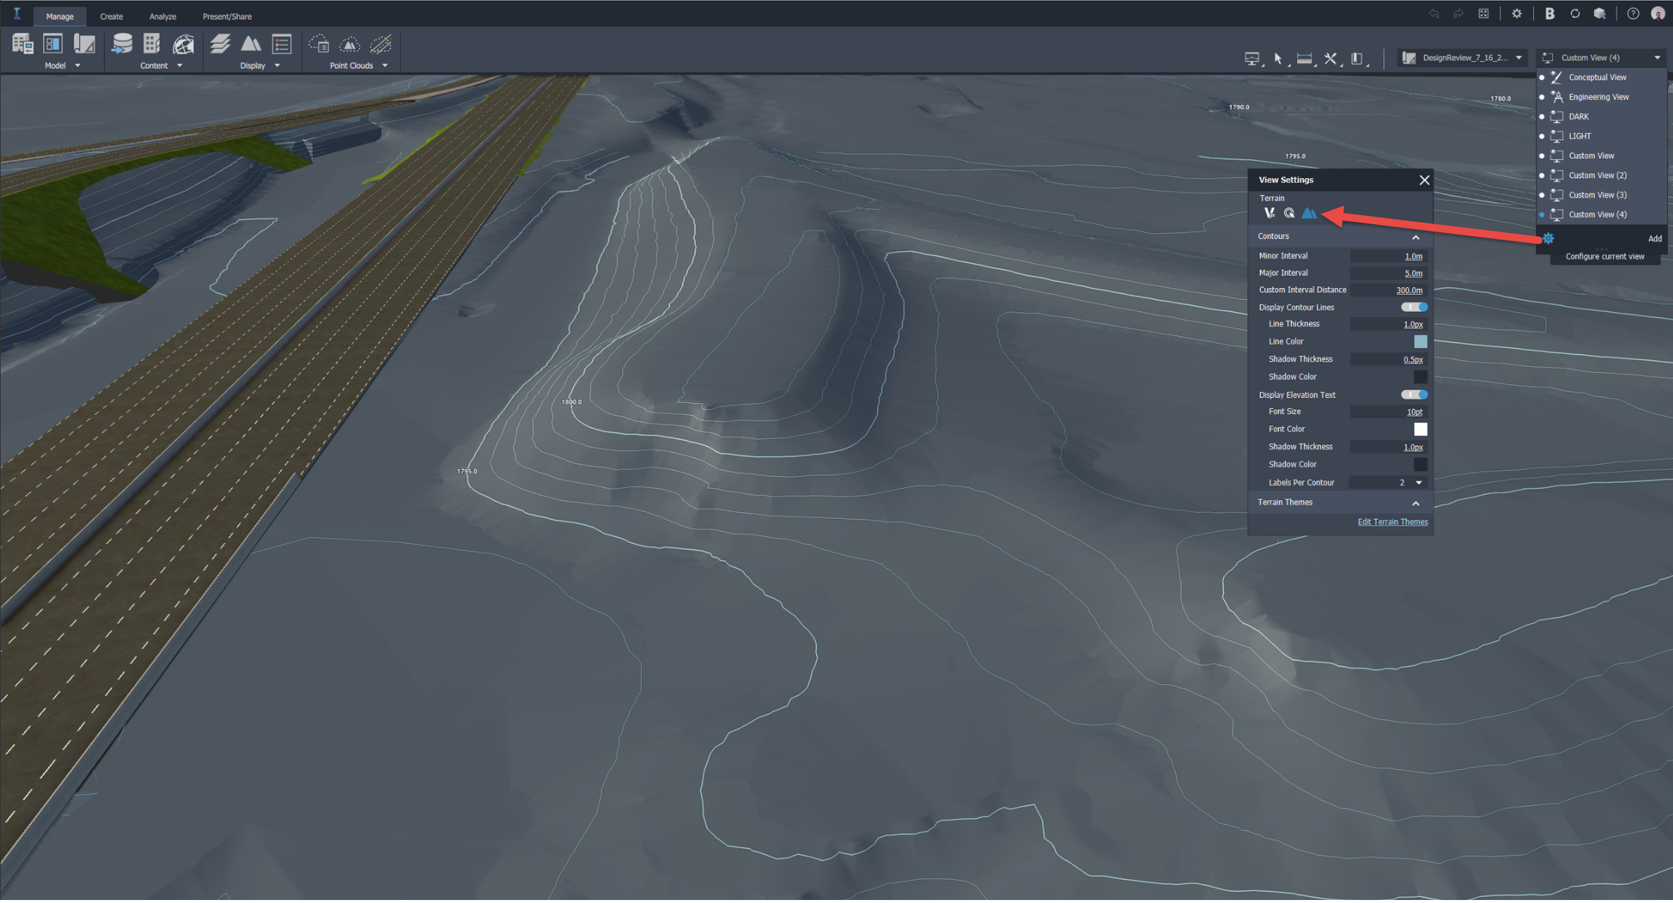This screenshot has height=903, width=1673.
Task: Open the DesignReview proposal dropdown
Action: pyautogui.click(x=1462, y=58)
